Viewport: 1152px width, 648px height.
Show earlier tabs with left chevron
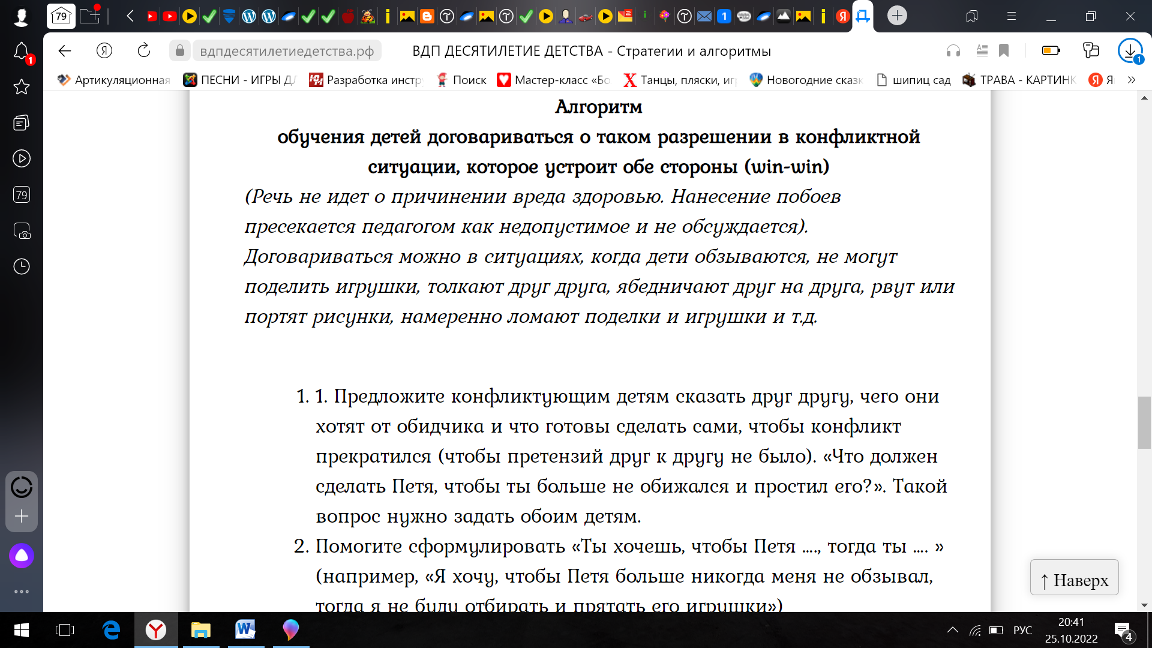pos(130,16)
